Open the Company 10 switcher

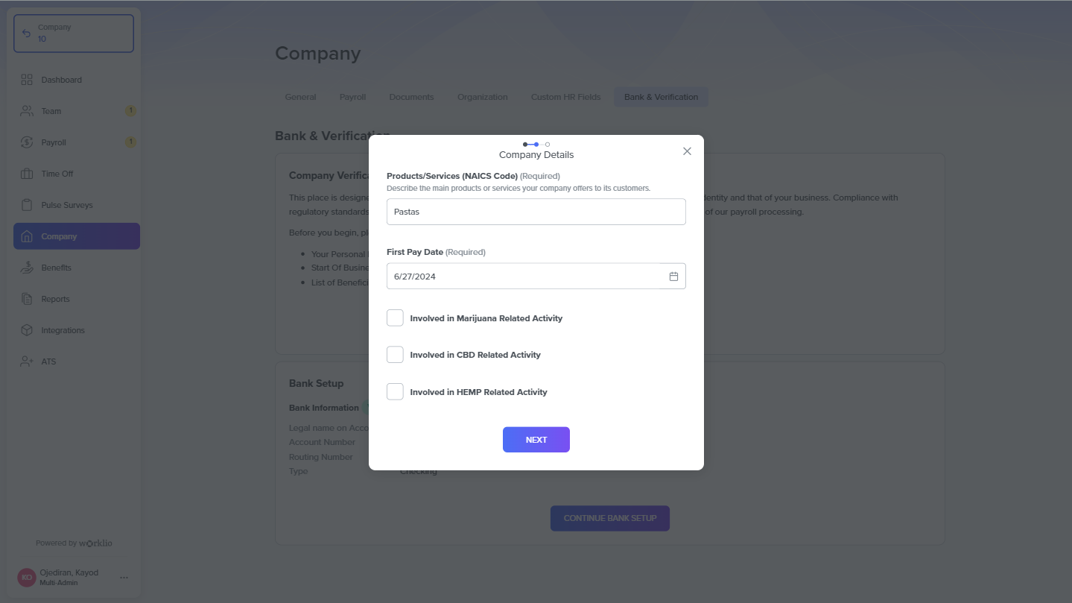coord(74,34)
